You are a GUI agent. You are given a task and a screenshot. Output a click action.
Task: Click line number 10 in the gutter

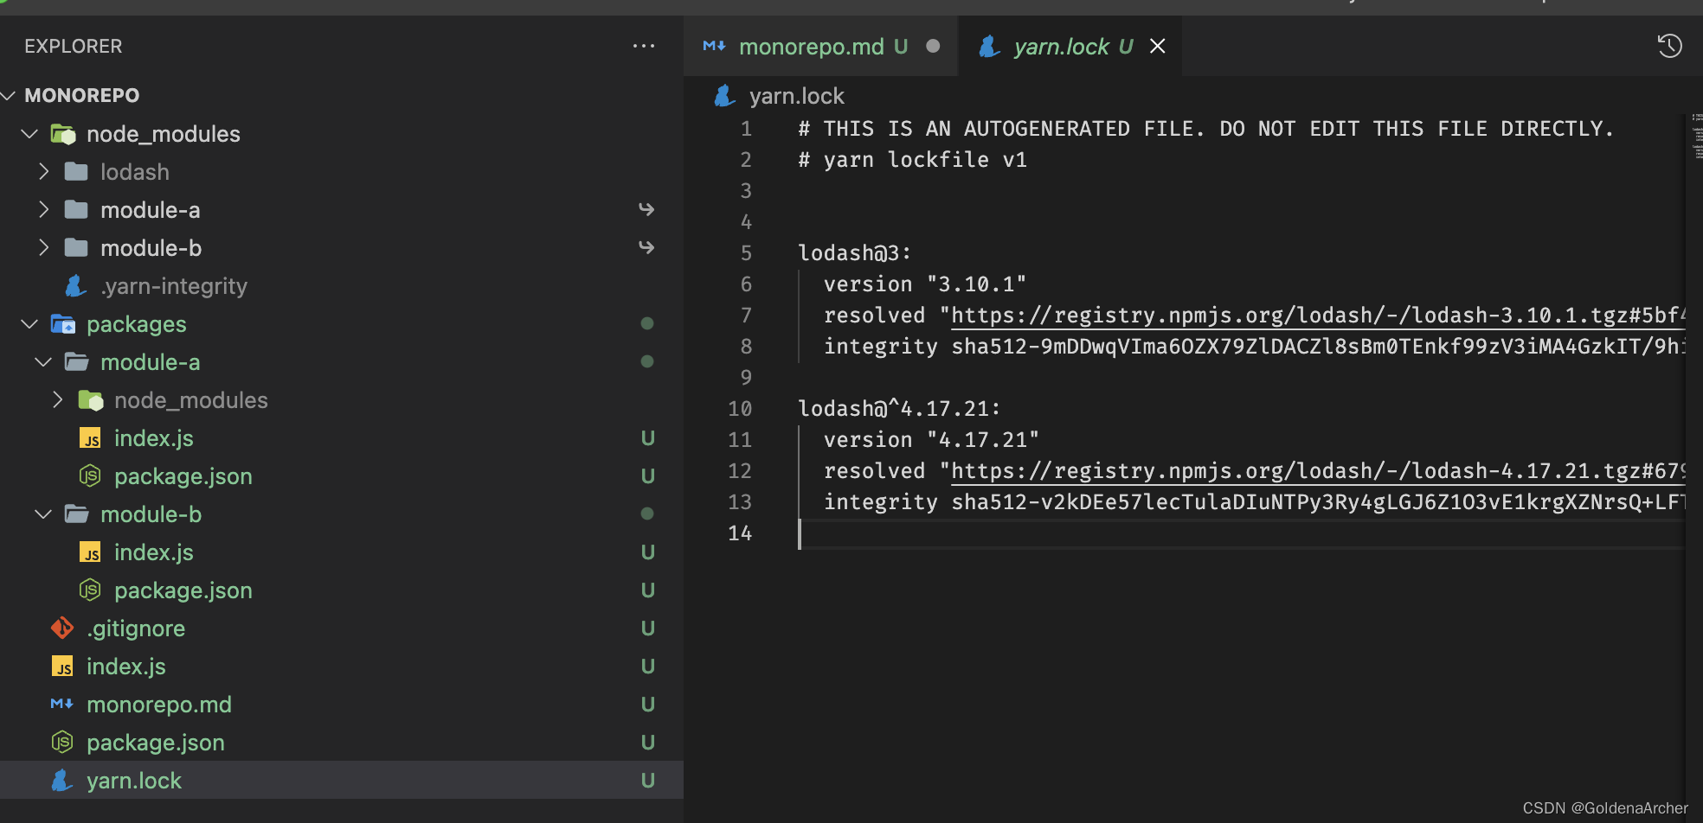(x=740, y=409)
